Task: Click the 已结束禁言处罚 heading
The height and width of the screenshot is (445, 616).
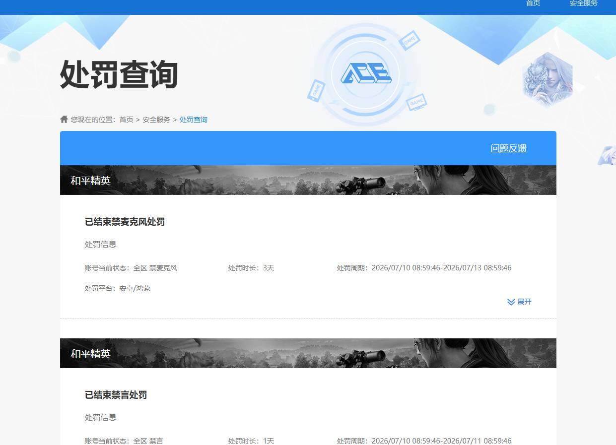Action: pyautogui.click(x=116, y=395)
